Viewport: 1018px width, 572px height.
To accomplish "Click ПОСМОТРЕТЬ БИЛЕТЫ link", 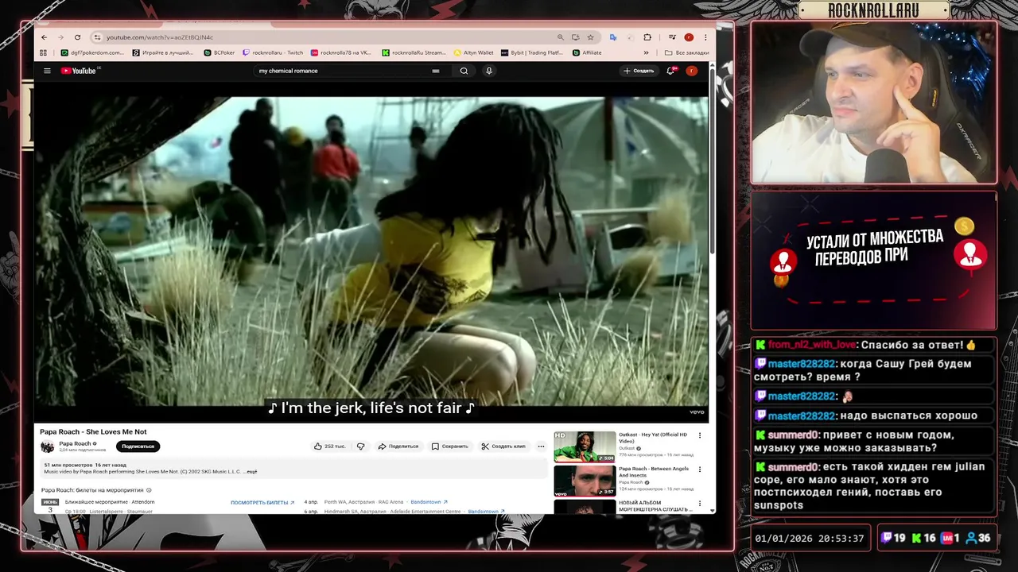I will [x=262, y=502].
